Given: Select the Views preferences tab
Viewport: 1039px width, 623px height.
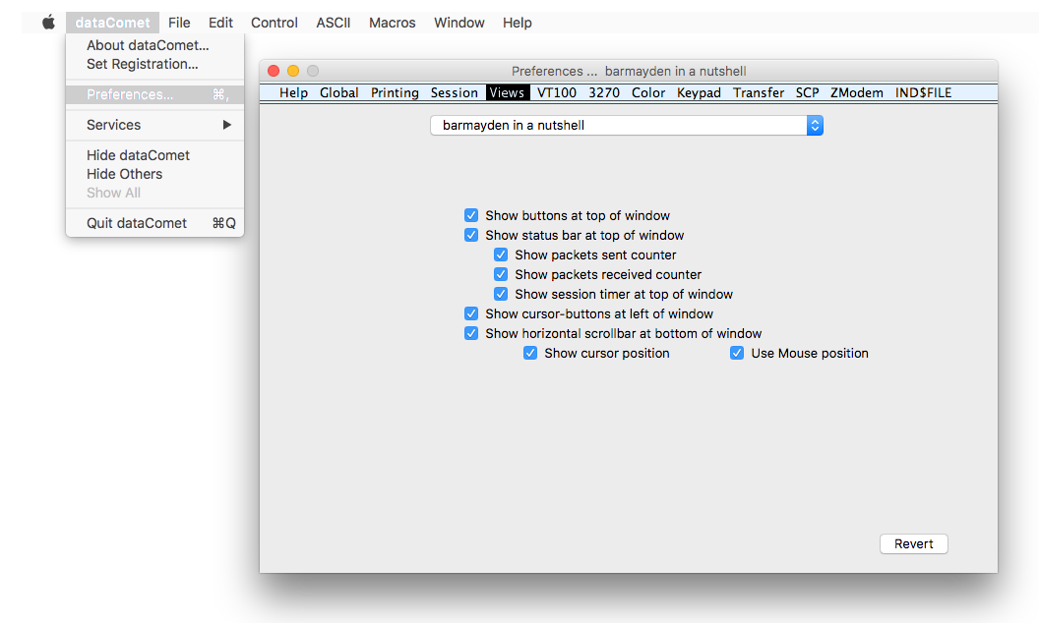Looking at the screenshot, I should coord(508,92).
